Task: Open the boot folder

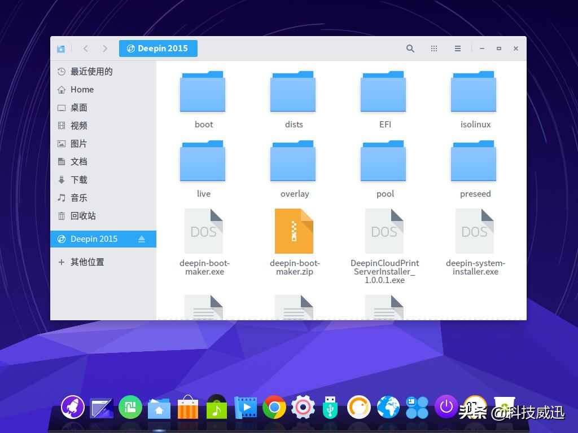Action: coord(203,91)
